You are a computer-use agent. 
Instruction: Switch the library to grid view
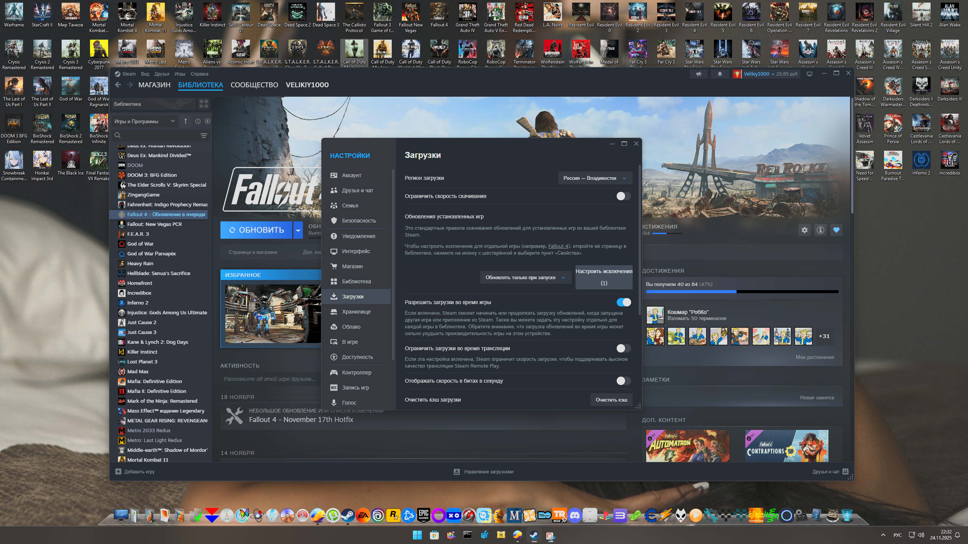click(x=203, y=104)
